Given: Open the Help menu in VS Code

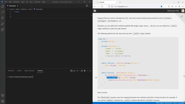Looking at the screenshot, I should coord(43,2).
